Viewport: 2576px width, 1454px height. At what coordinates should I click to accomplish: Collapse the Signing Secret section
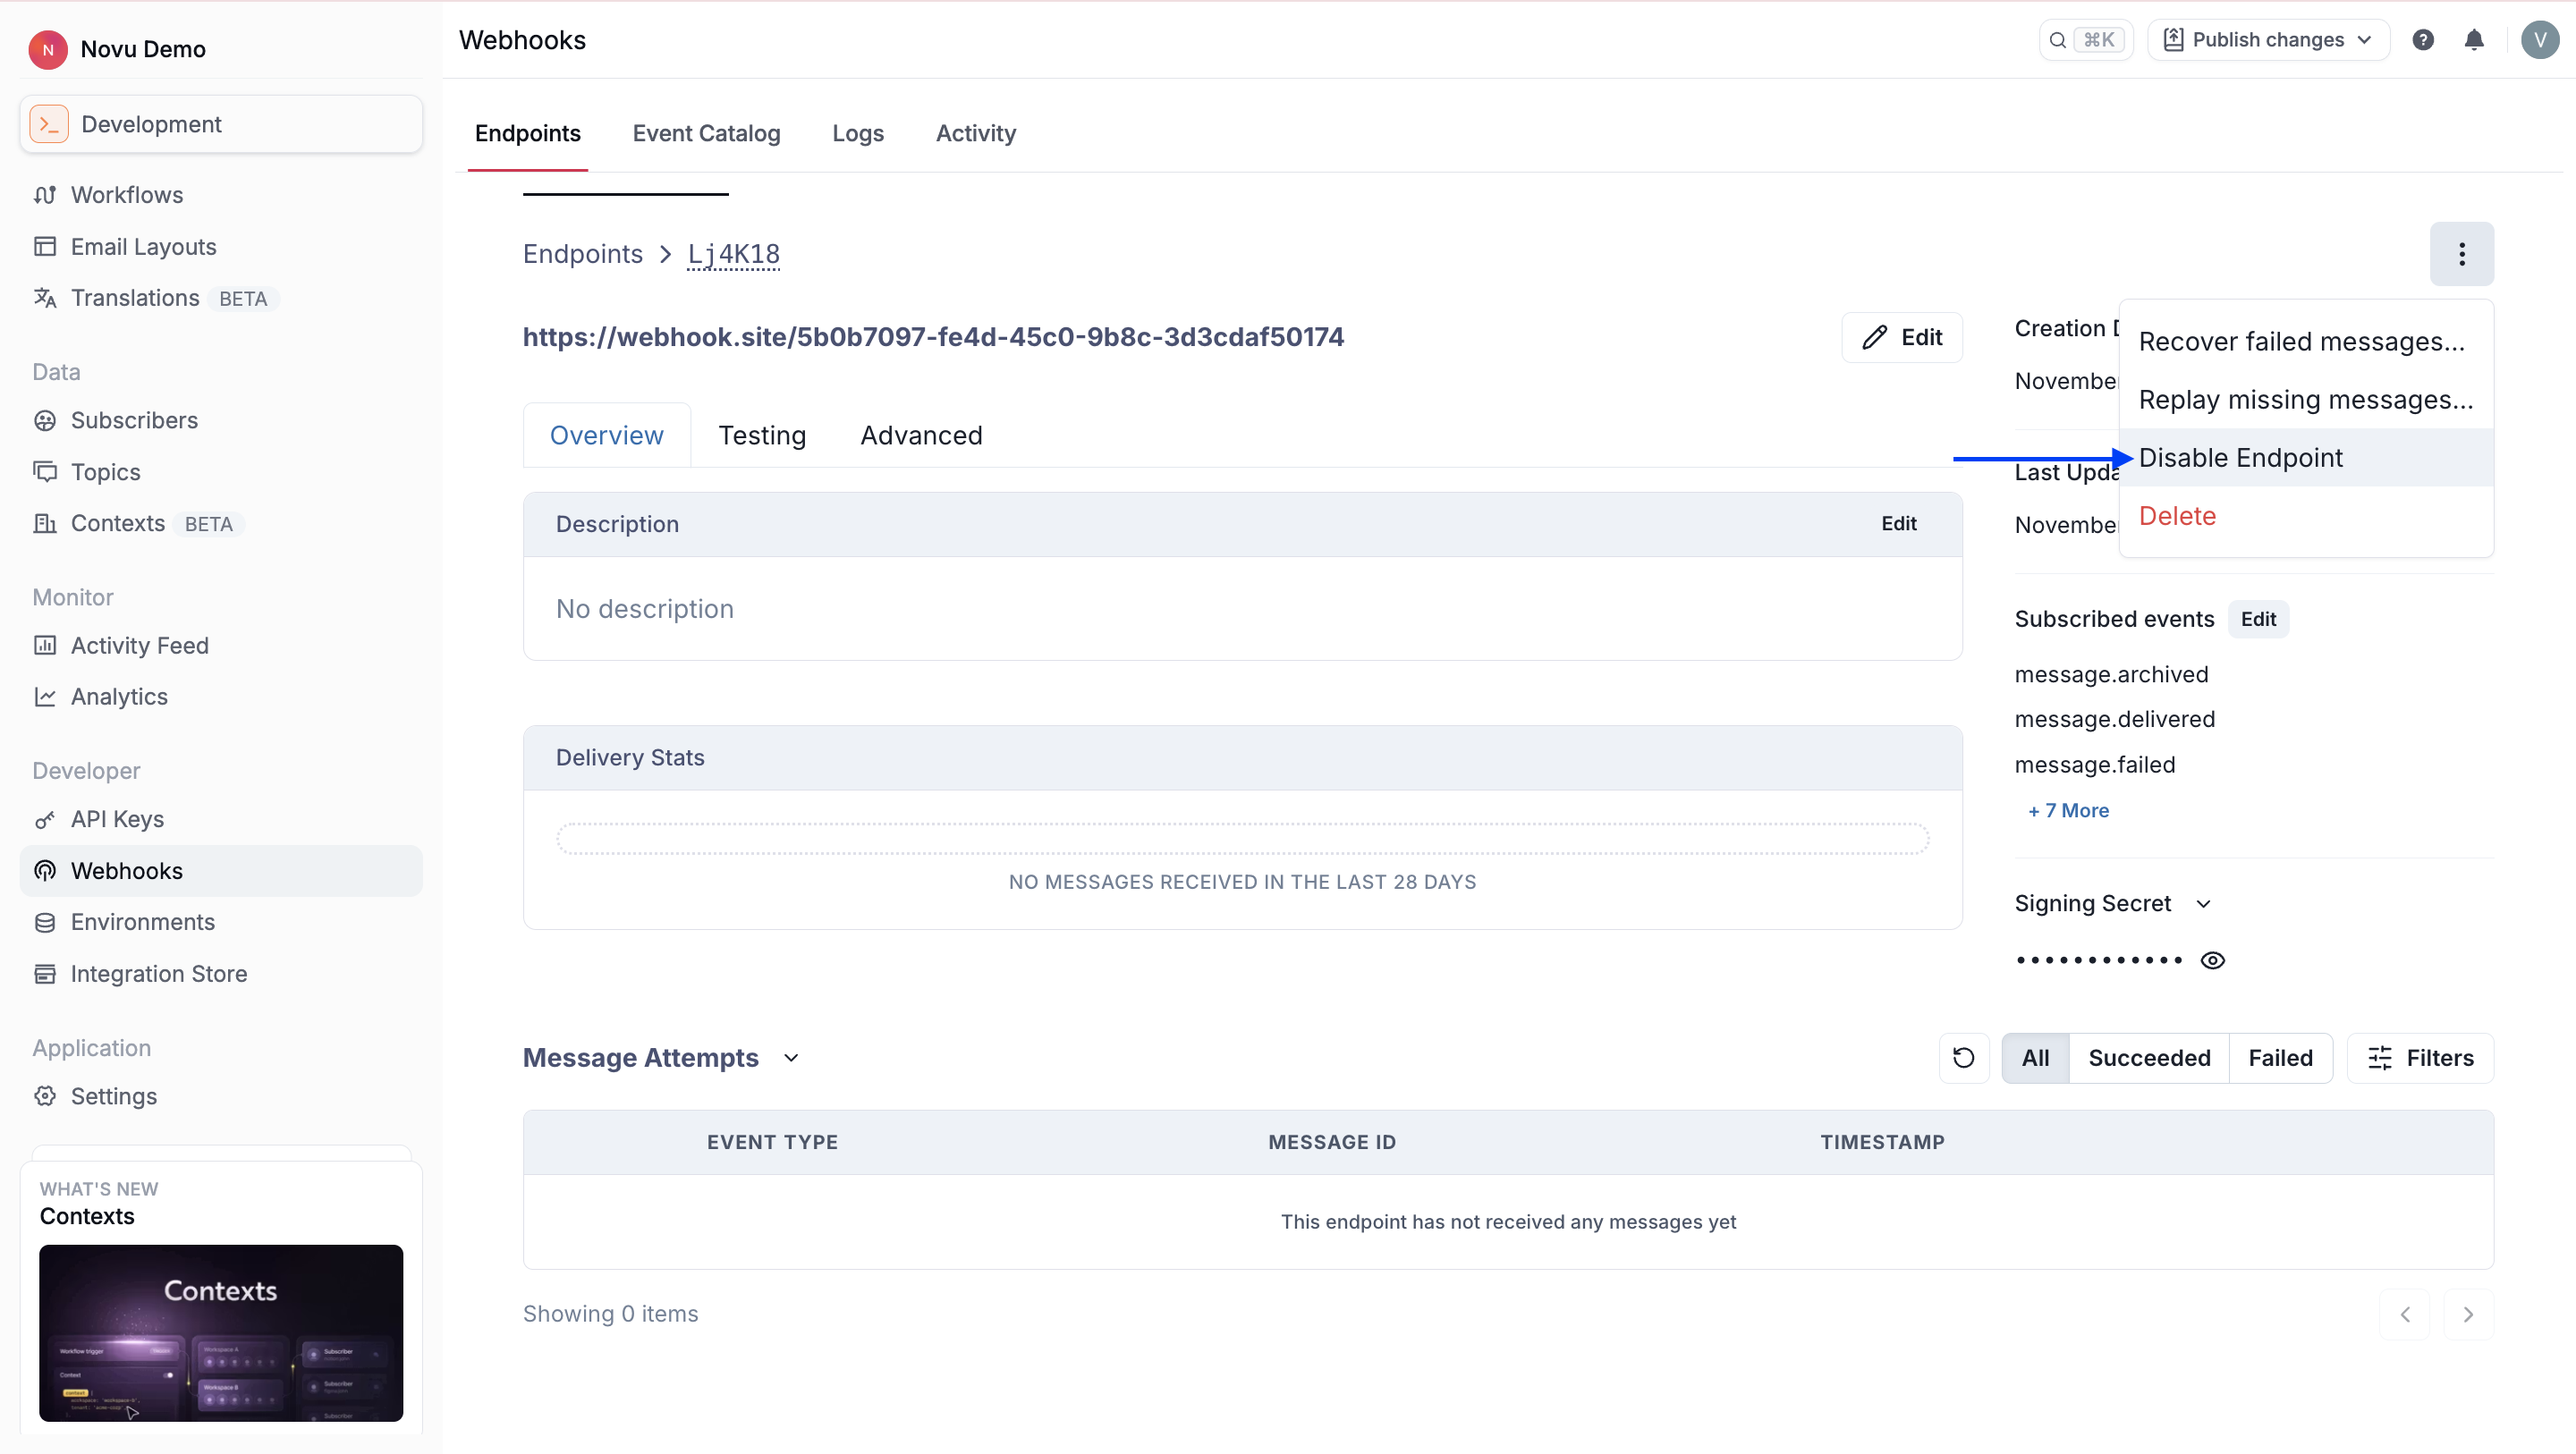pos(2204,903)
